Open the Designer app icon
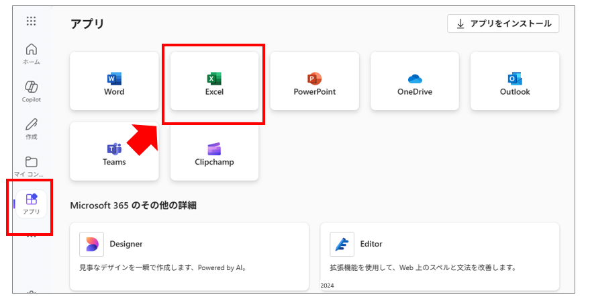 (x=91, y=244)
